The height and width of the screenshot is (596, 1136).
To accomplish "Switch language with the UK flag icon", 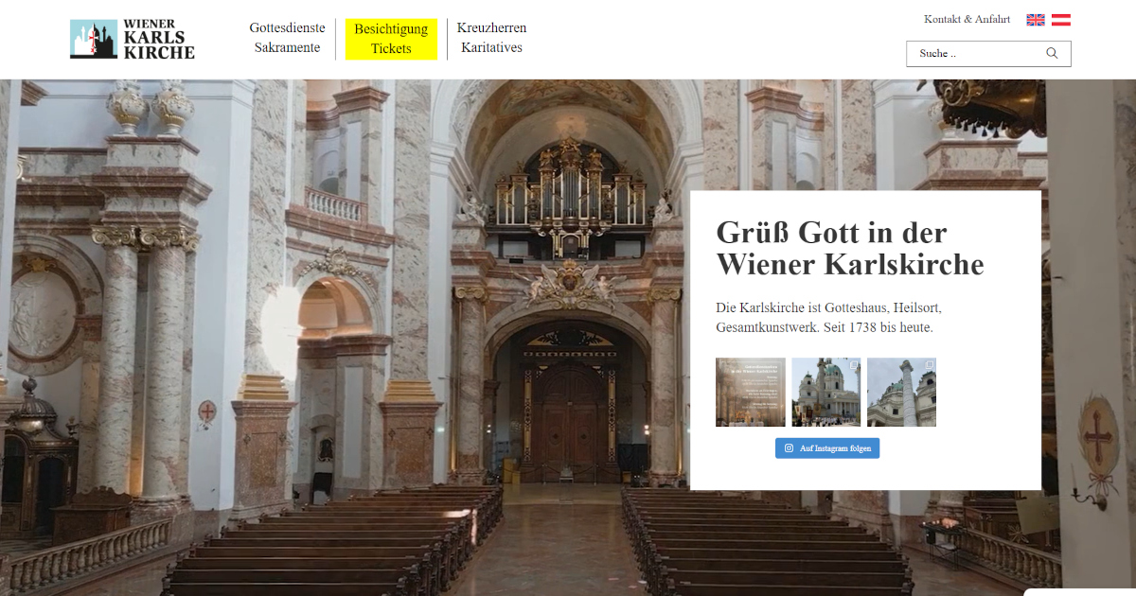I will pos(1036,20).
